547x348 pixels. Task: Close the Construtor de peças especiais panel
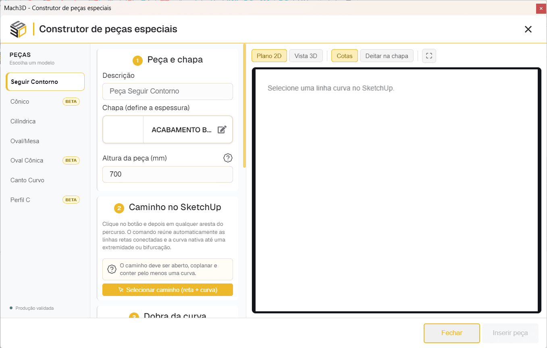pos(528,29)
